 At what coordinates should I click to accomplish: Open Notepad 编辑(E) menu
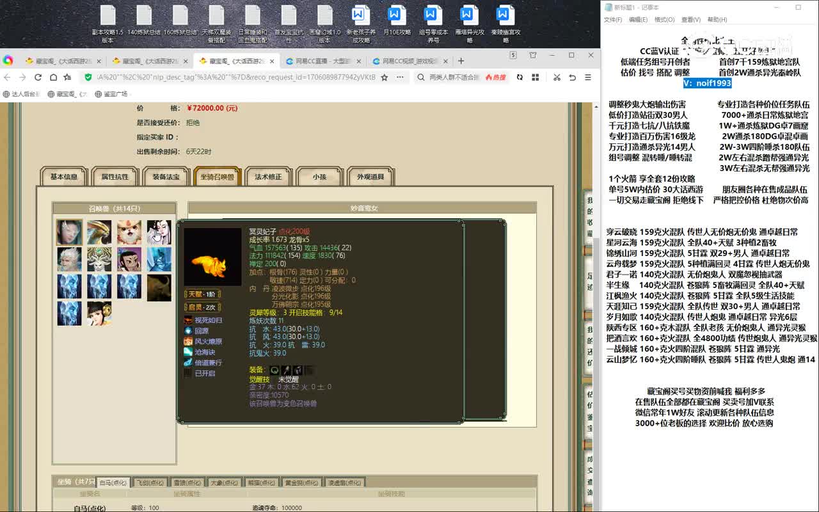[x=638, y=20]
